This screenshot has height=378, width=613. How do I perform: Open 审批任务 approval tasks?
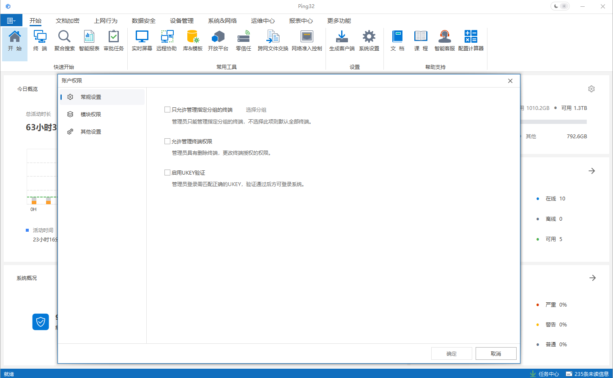[x=113, y=41]
